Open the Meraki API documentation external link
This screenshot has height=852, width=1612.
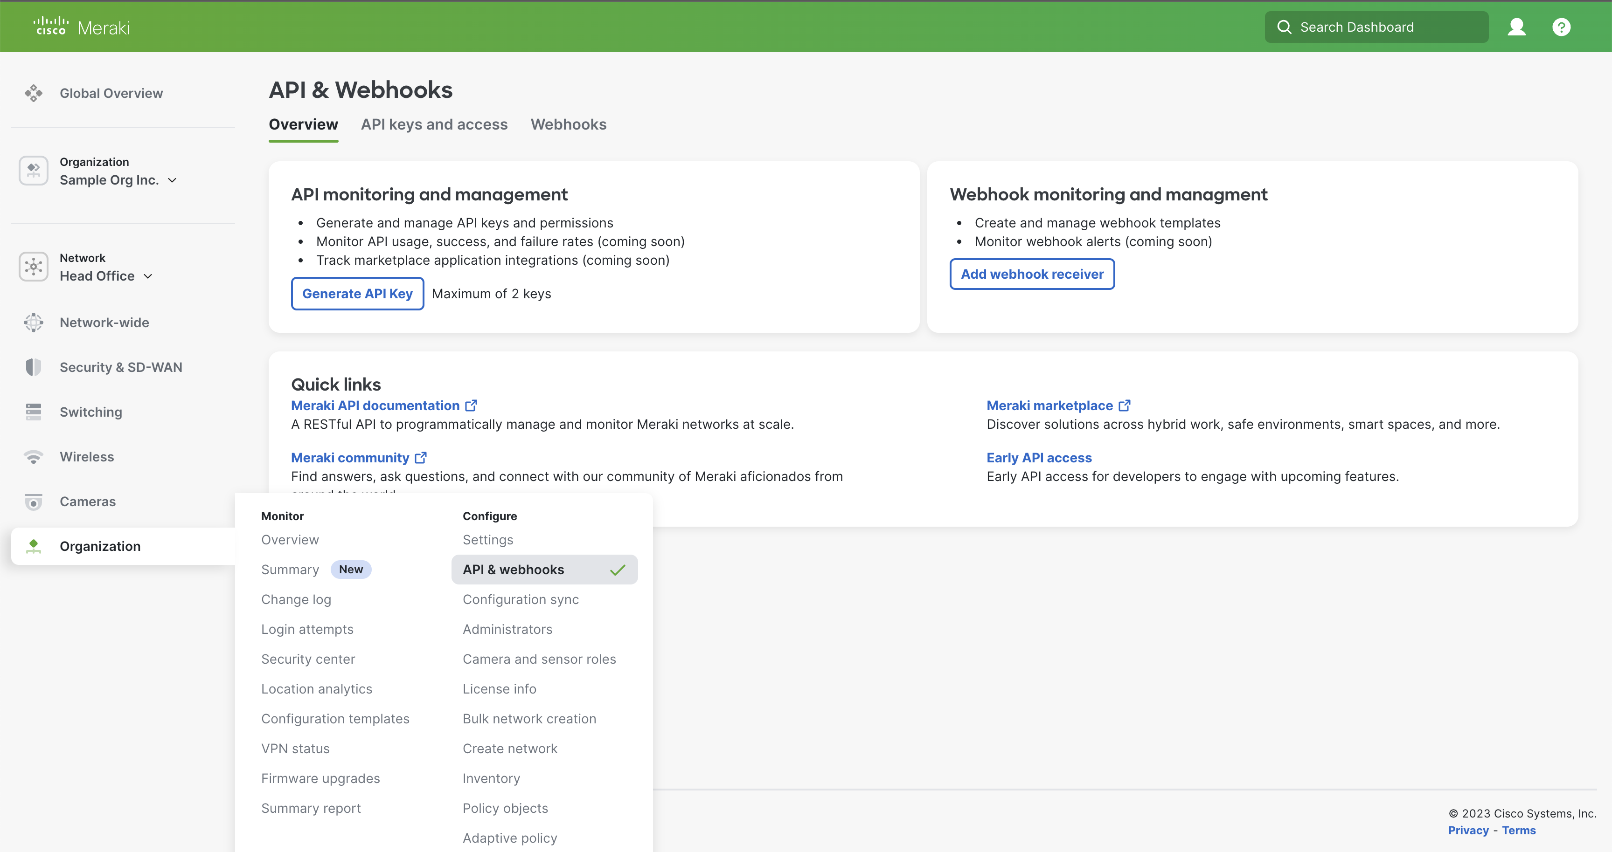[x=375, y=405]
